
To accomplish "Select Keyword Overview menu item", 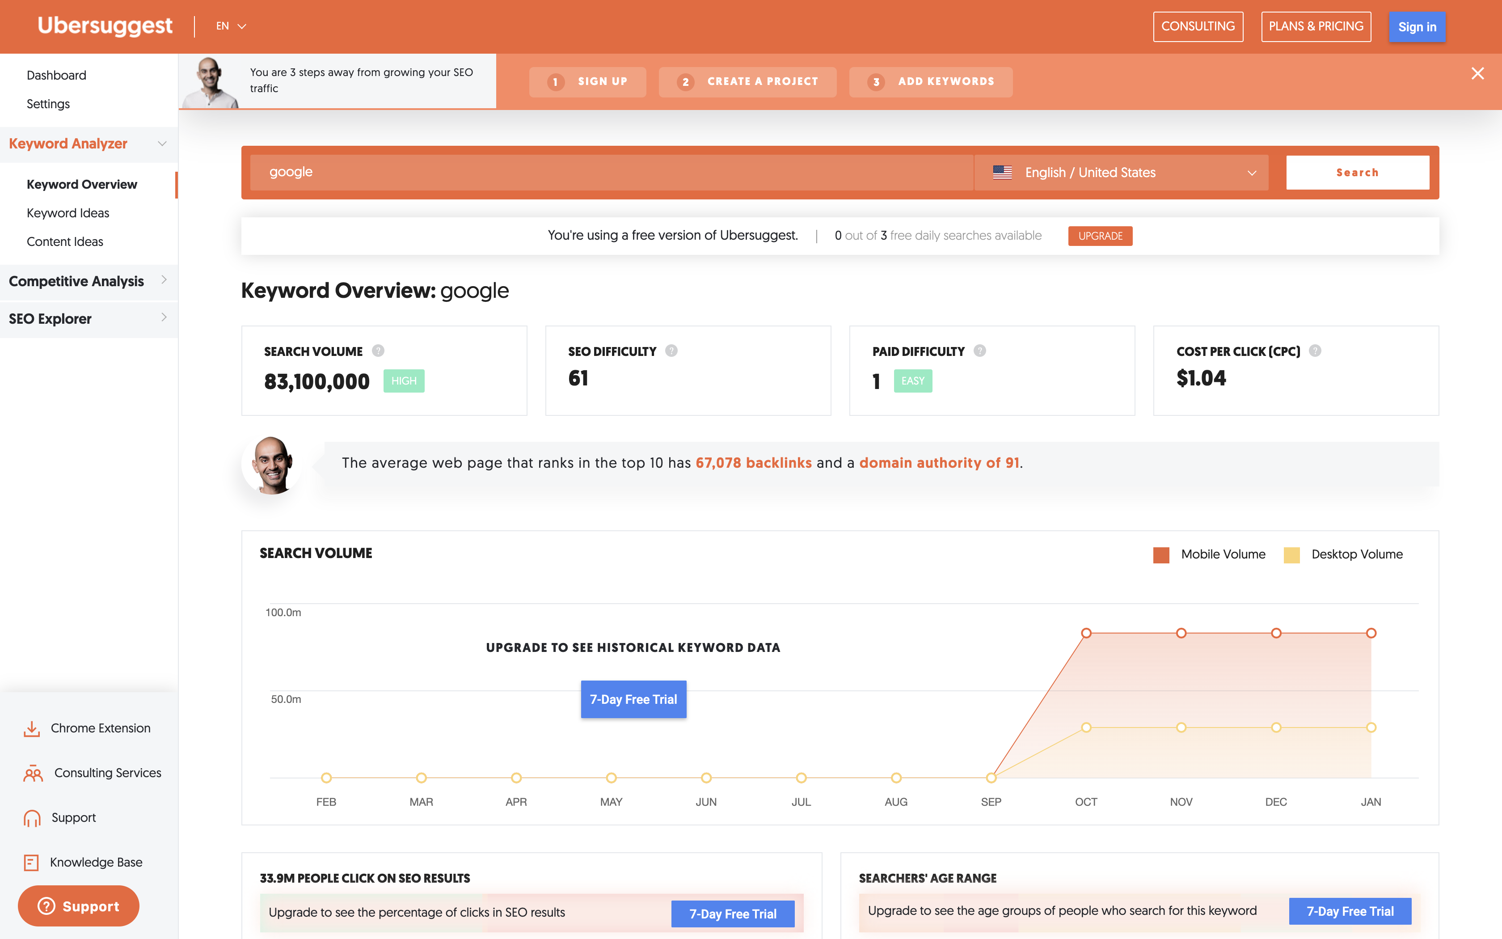I will point(82,184).
